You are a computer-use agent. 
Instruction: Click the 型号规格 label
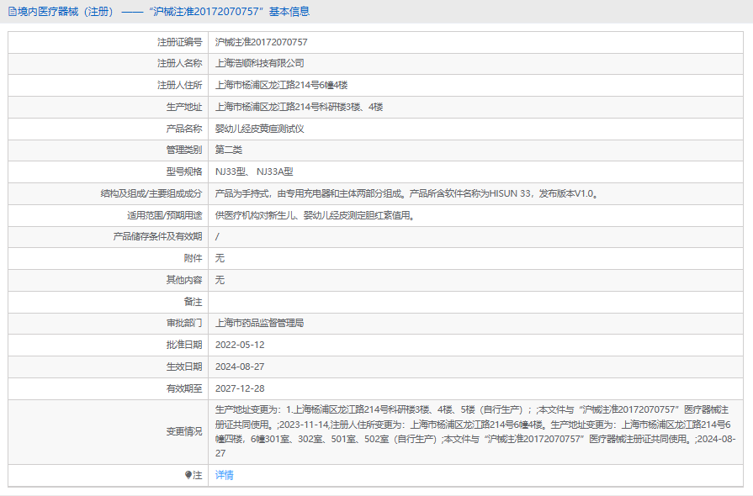click(184, 171)
